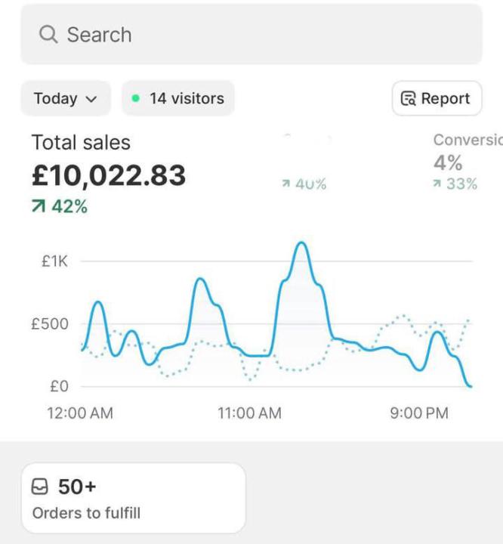Click the £1K axis gridline label
The image size is (503, 544).
pyautogui.click(x=54, y=261)
